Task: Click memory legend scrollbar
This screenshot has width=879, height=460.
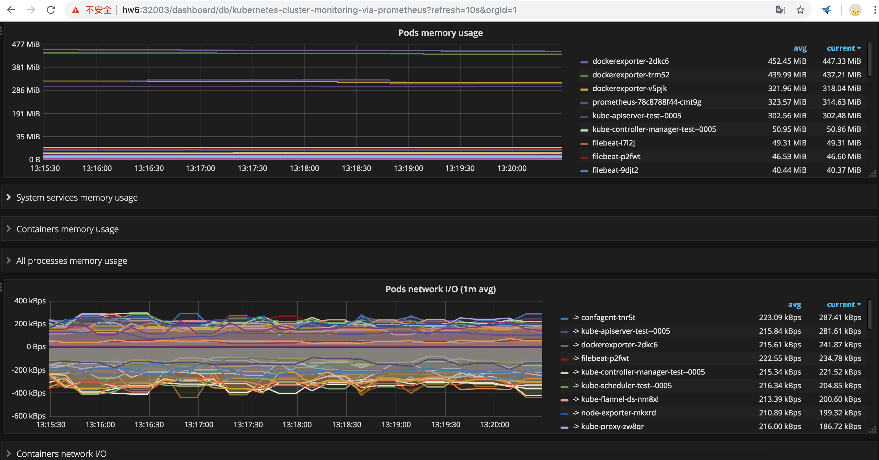Action: click(x=870, y=60)
